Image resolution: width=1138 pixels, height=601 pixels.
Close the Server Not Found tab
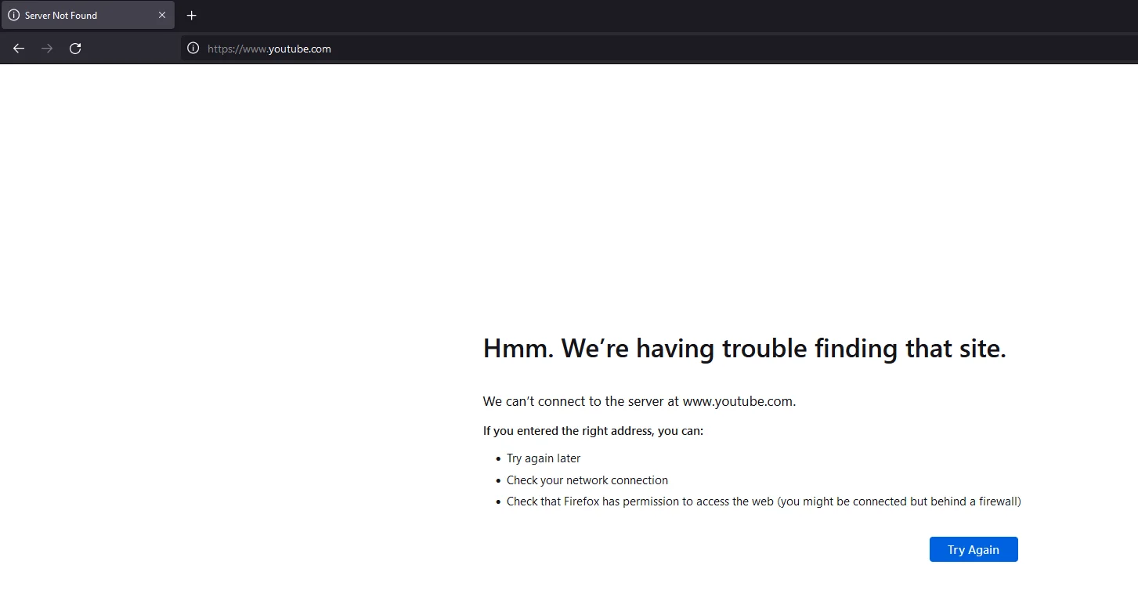[162, 15]
